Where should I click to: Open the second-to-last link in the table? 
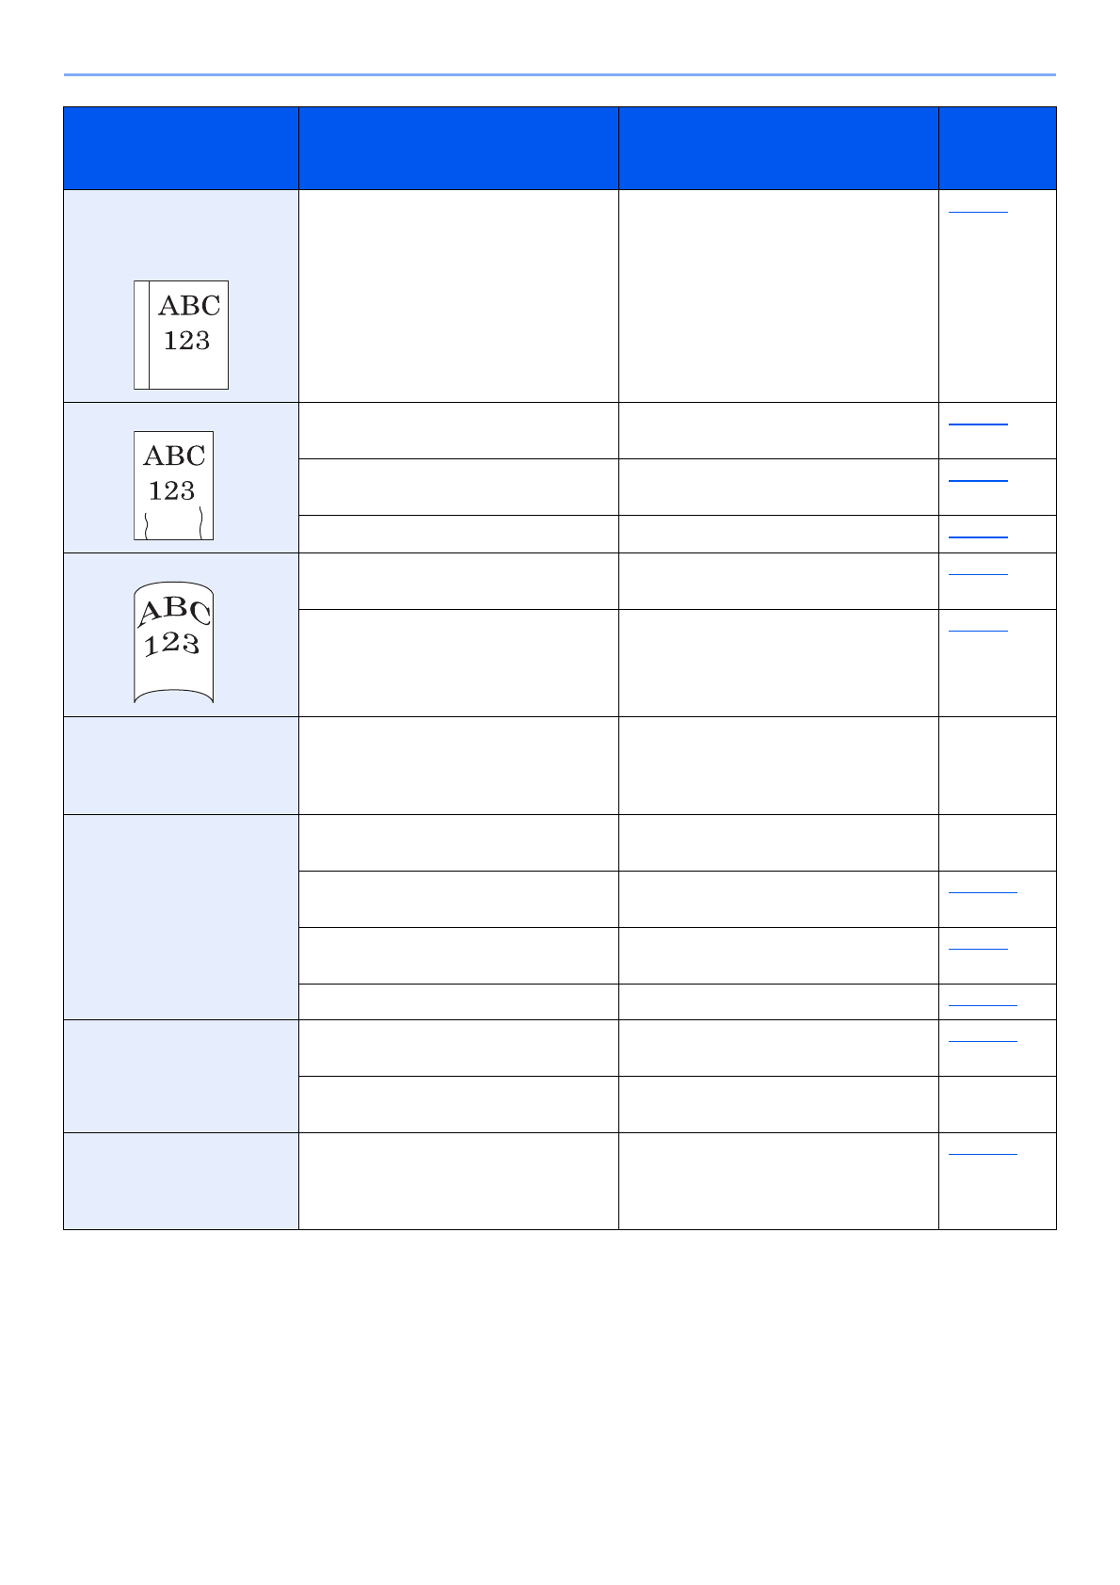pos(982,1038)
